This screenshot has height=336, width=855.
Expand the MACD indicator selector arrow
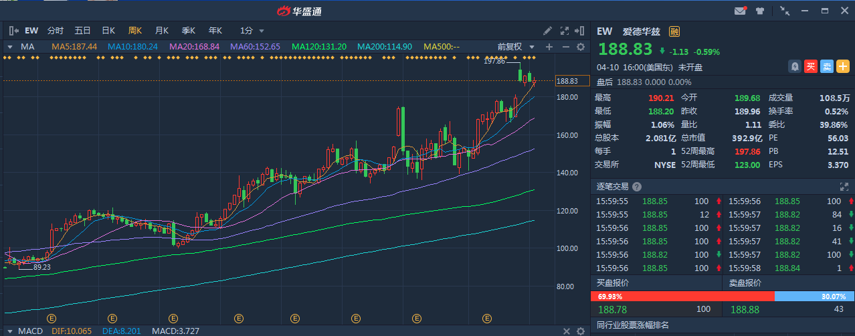(9, 331)
